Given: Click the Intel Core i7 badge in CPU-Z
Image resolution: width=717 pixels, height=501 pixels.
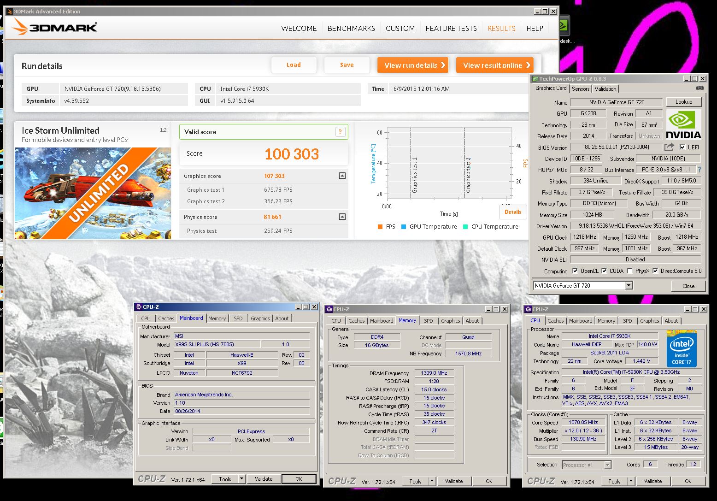Looking at the screenshot, I should 681,349.
